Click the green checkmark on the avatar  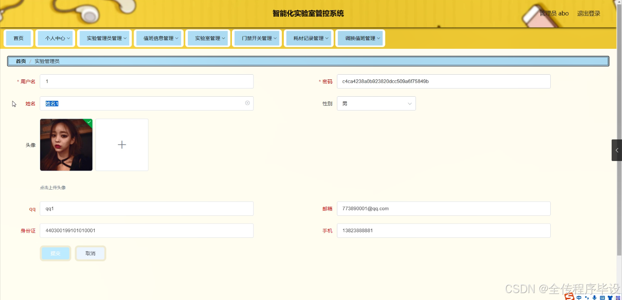(89, 123)
